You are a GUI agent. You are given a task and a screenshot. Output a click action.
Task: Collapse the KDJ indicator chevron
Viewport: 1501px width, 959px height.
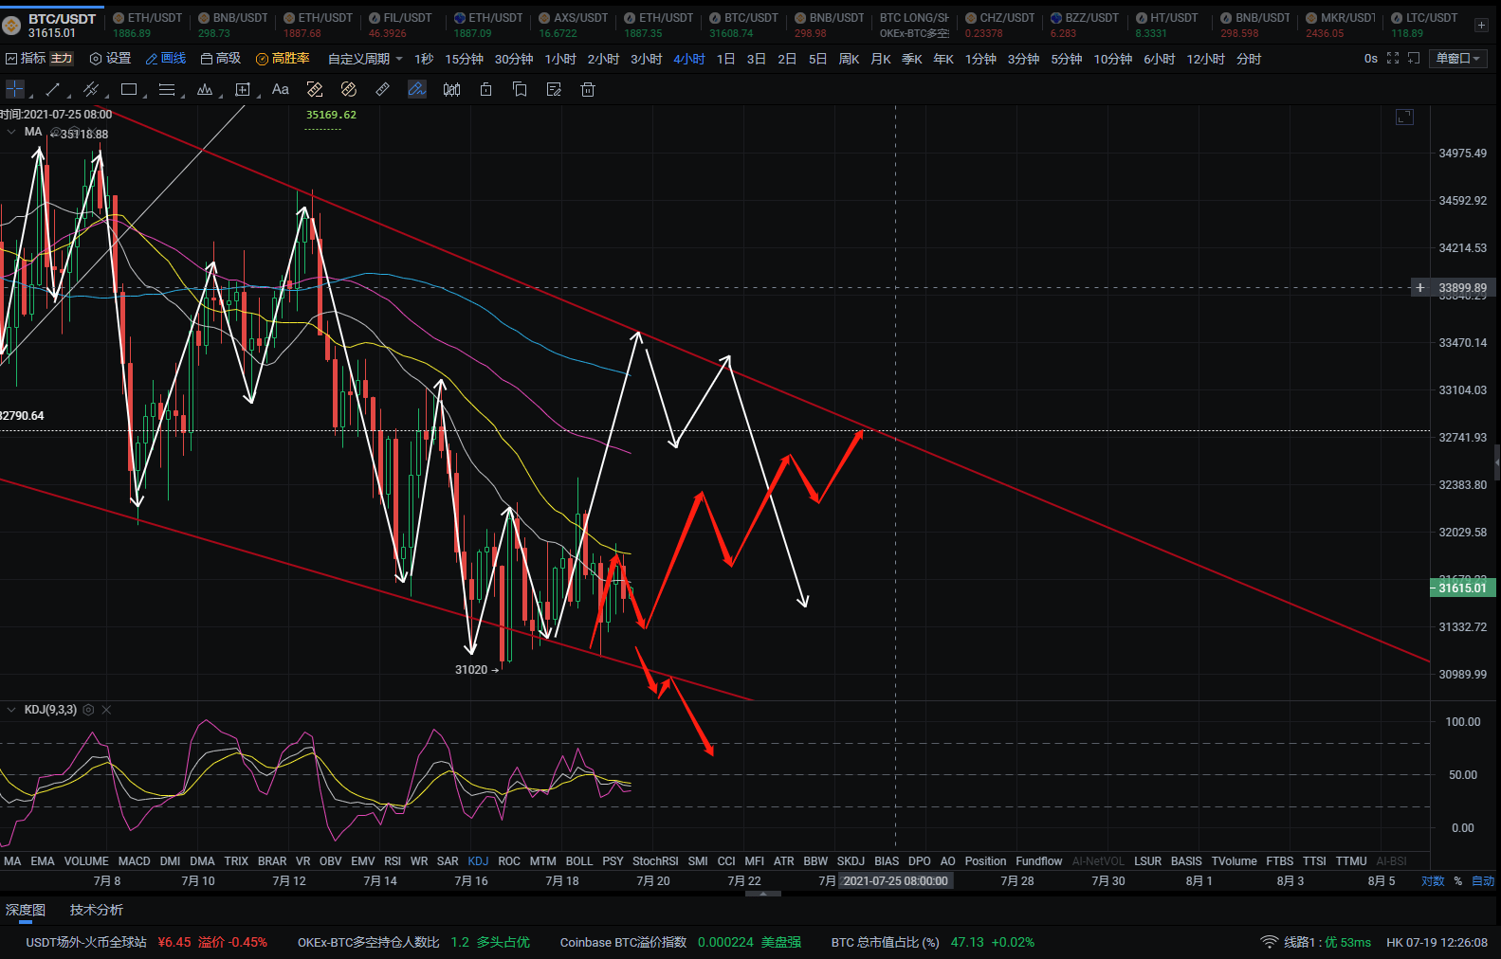click(x=11, y=710)
